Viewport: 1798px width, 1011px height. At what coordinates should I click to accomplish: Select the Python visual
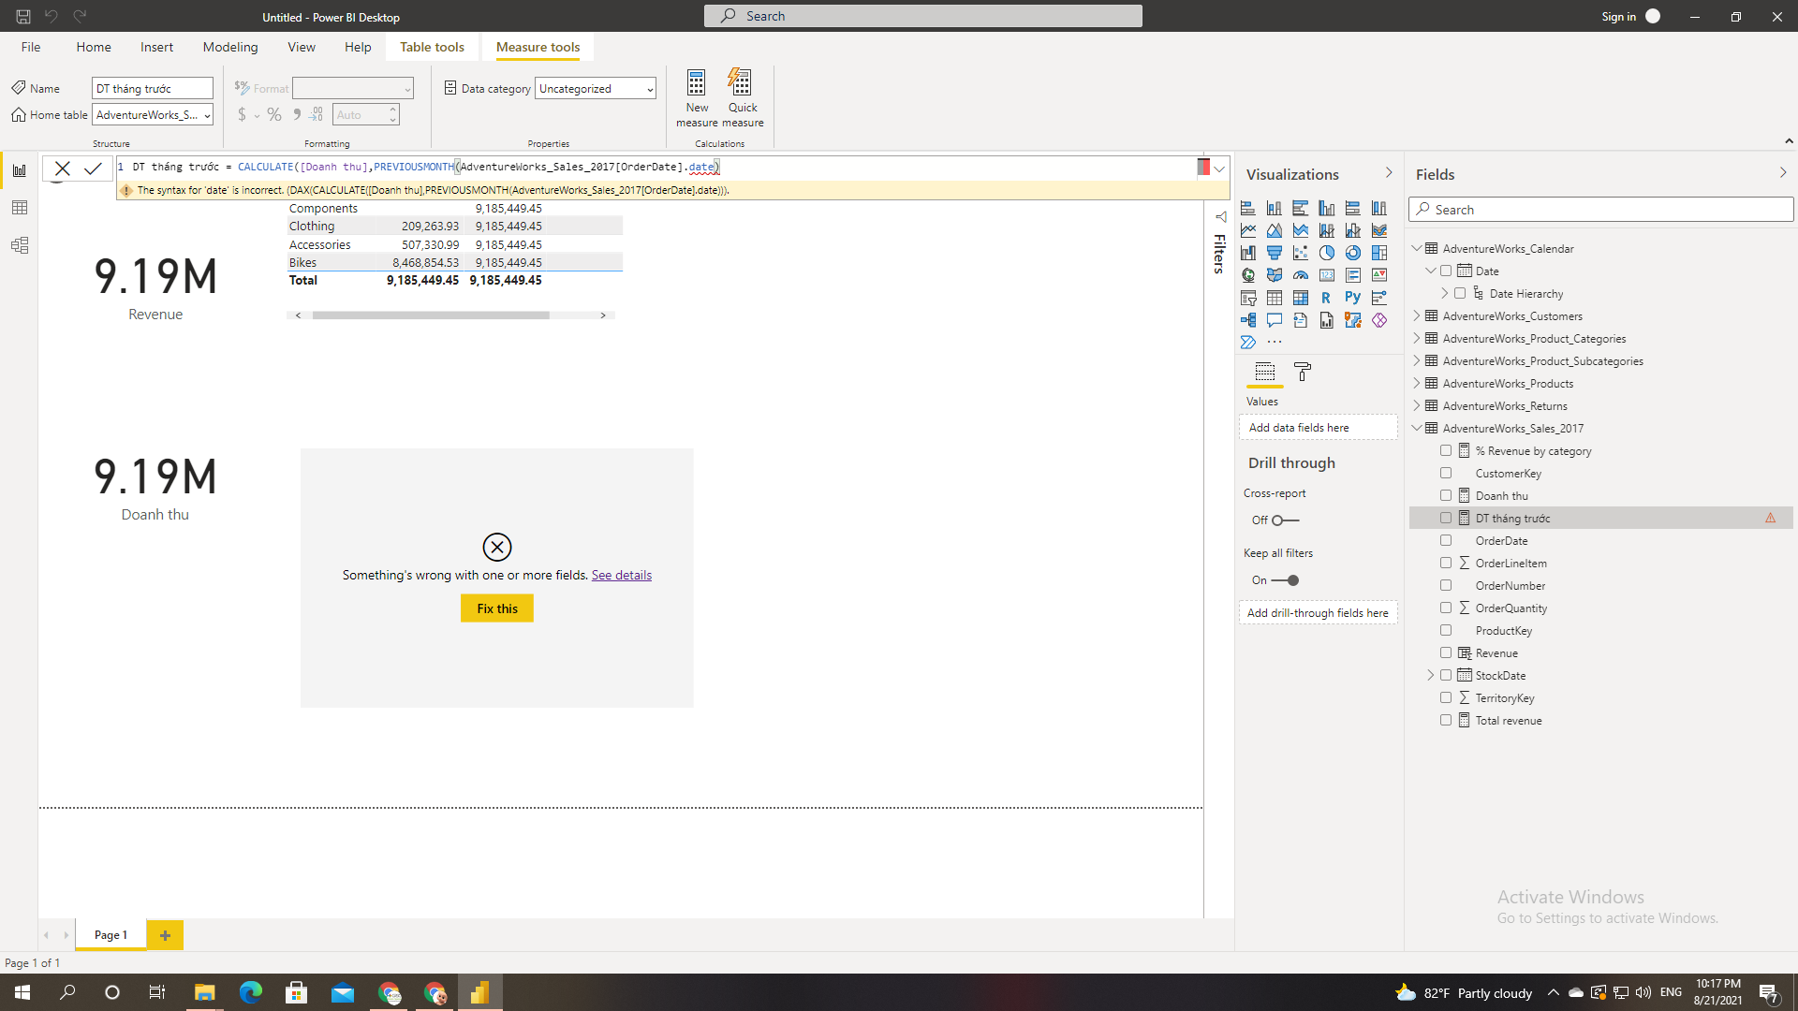pyautogui.click(x=1353, y=298)
